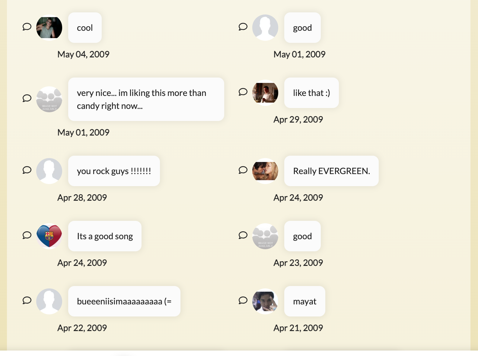The width and height of the screenshot is (478, 356).
Task: Select the 'Really EVERGREEN.' comment text
Action: [331, 170]
